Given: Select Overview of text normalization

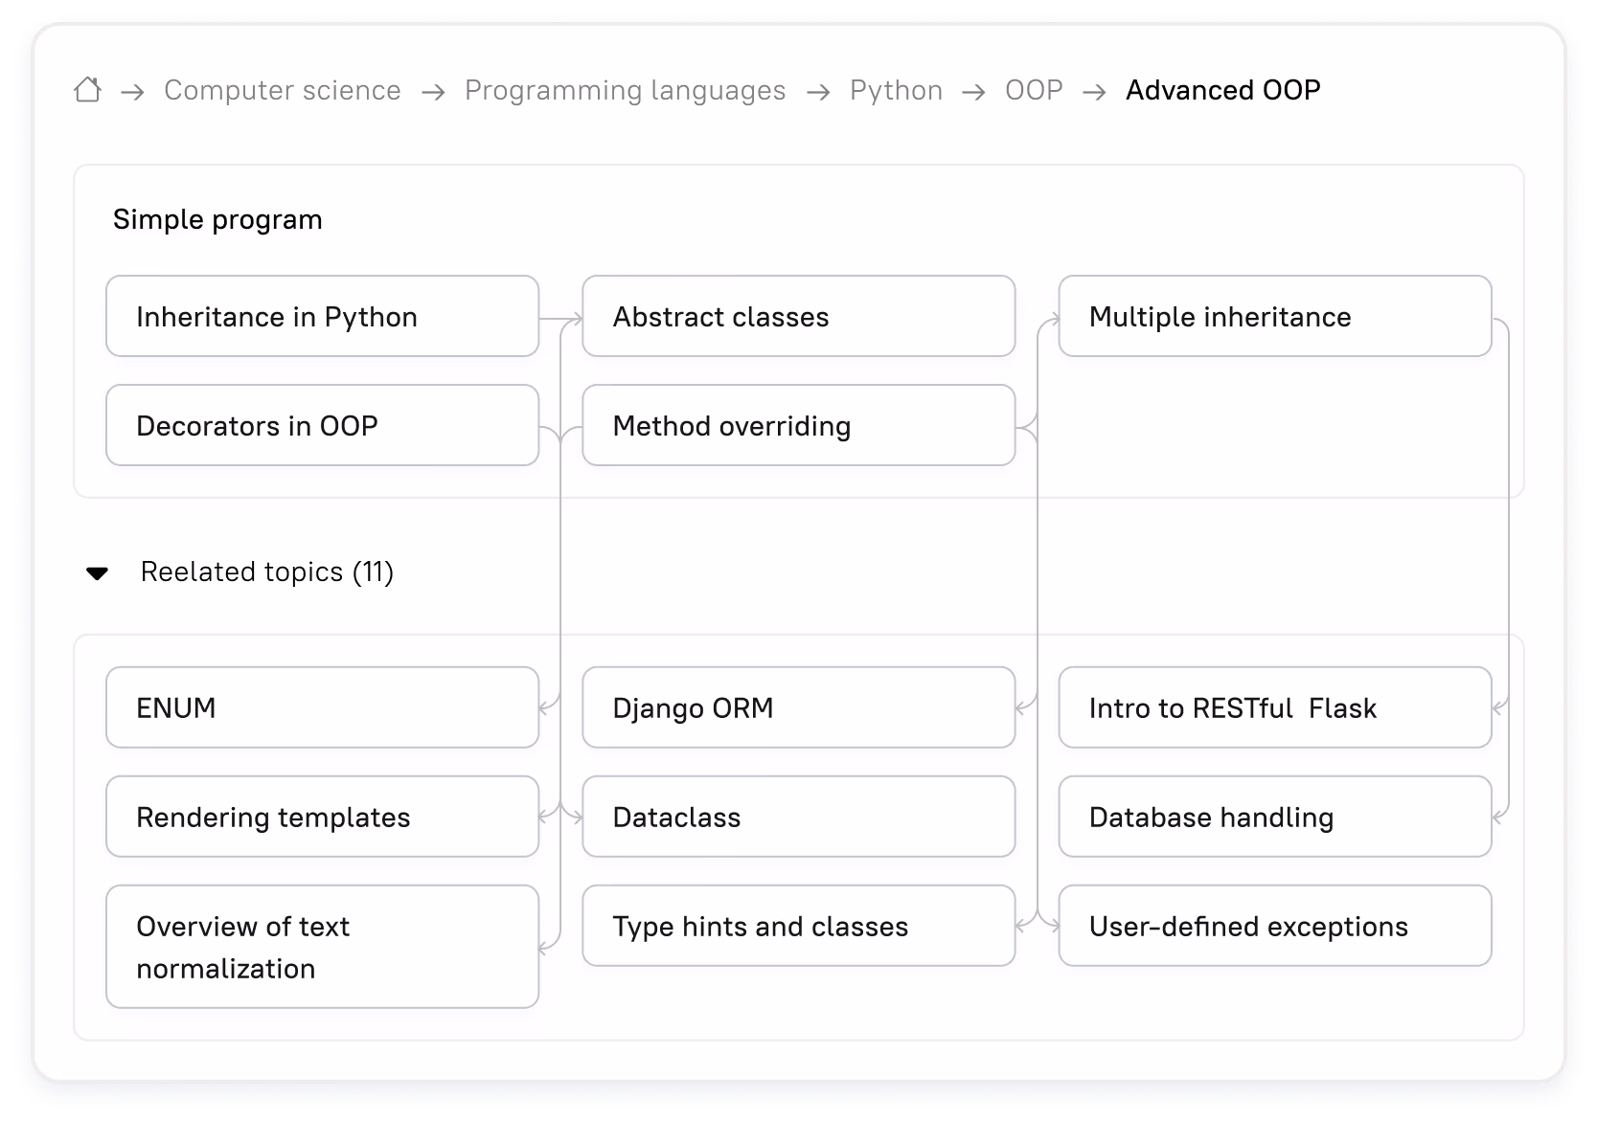Looking at the screenshot, I should (x=322, y=947).
